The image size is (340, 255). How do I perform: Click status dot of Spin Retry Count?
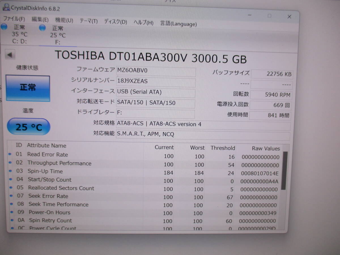coord(12,220)
